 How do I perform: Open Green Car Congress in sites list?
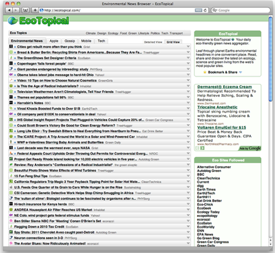[213, 242]
